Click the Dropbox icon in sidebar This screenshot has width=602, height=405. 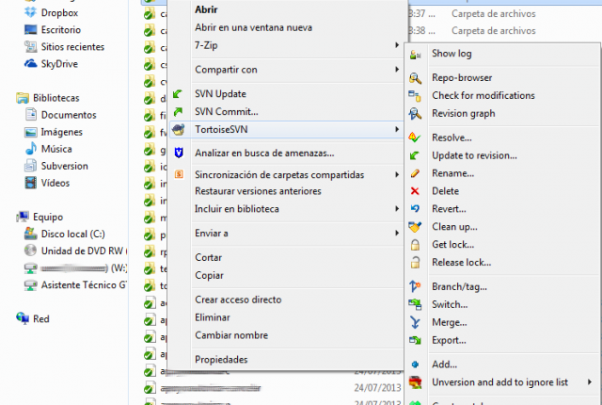[30, 12]
